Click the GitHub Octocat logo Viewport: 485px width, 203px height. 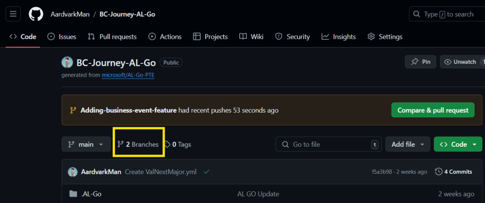coord(36,14)
